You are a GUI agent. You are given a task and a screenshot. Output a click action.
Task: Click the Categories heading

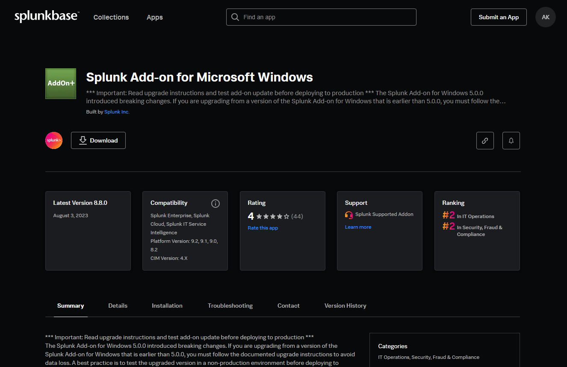click(x=393, y=346)
